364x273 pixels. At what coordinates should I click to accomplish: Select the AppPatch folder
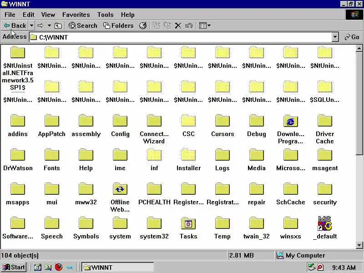[52, 126]
